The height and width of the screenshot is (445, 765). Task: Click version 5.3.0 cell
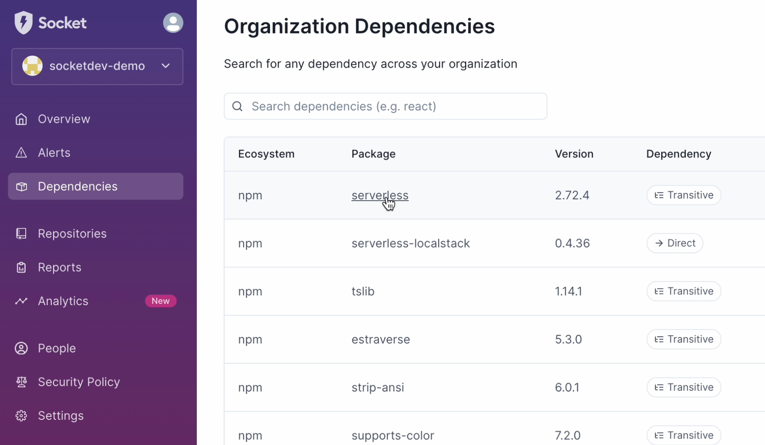568,339
